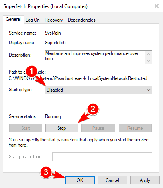Close the Superfetch Properties dialog window
This screenshot has width=163, height=188.
coord(157,6)
